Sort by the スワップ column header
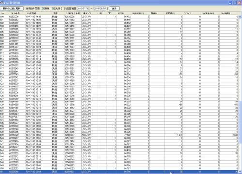Image resolution: width=242 pixels, height=174 pixels. coord(187,14)
